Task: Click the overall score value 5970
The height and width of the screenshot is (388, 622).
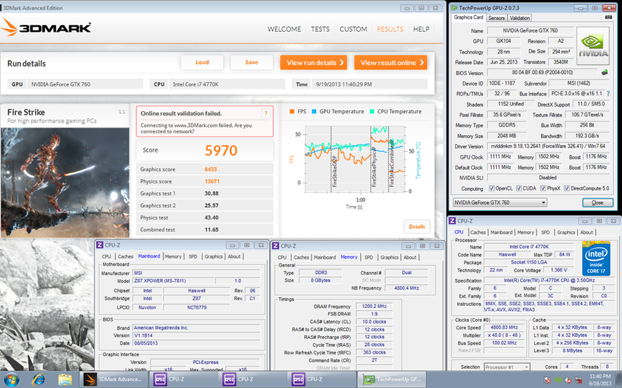Action: [x=221, y=150]
